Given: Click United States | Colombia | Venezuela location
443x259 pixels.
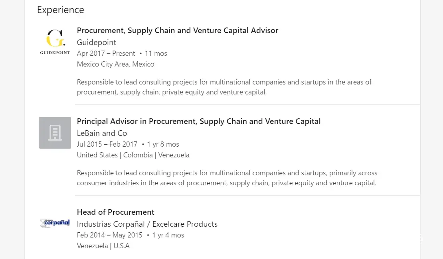Looking at the screenshot, I should point(133,155).
